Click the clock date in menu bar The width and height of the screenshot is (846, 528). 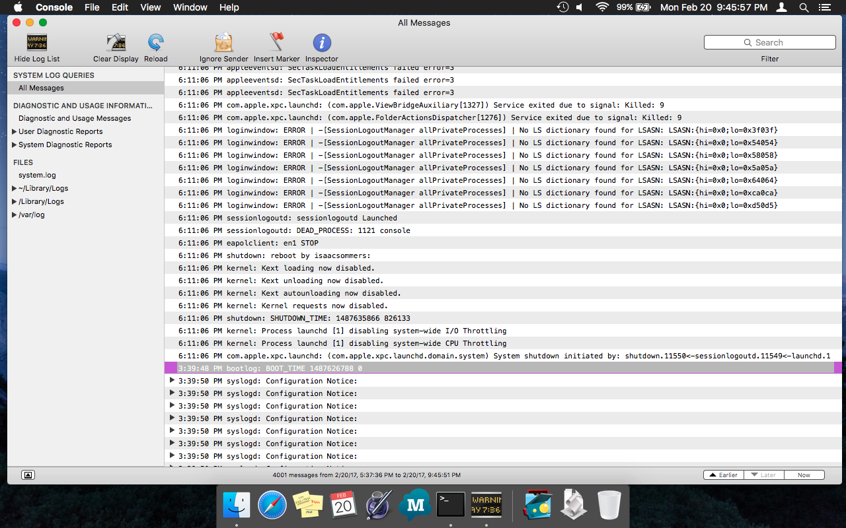coord(714,7)
